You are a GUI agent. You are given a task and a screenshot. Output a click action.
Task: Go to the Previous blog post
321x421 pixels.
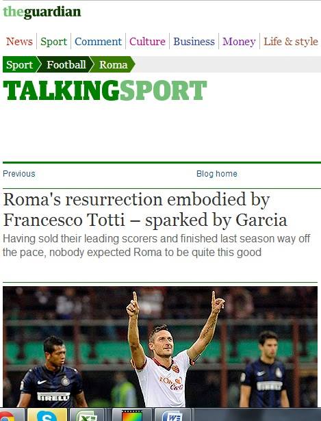coord(19,174)
